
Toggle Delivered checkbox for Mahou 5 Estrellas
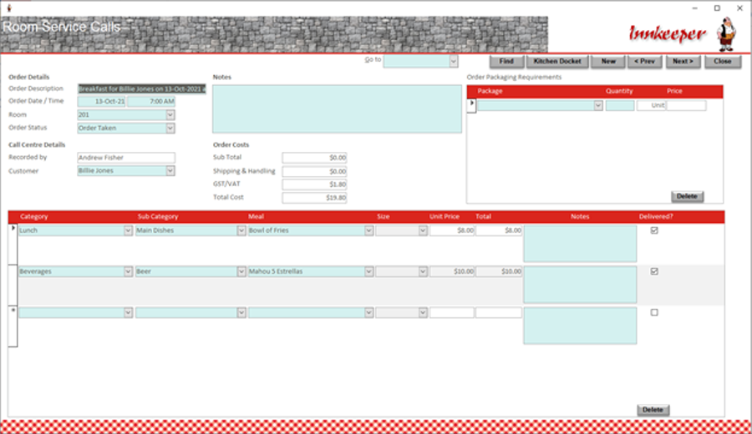tap(654, 271)
